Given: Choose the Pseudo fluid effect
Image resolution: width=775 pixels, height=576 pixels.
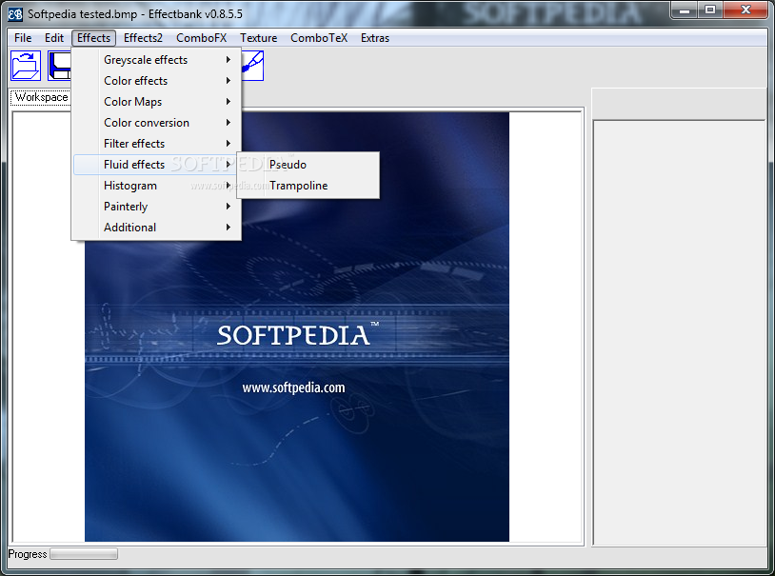Looking at the screenshot, I should [x=308, y=165].
